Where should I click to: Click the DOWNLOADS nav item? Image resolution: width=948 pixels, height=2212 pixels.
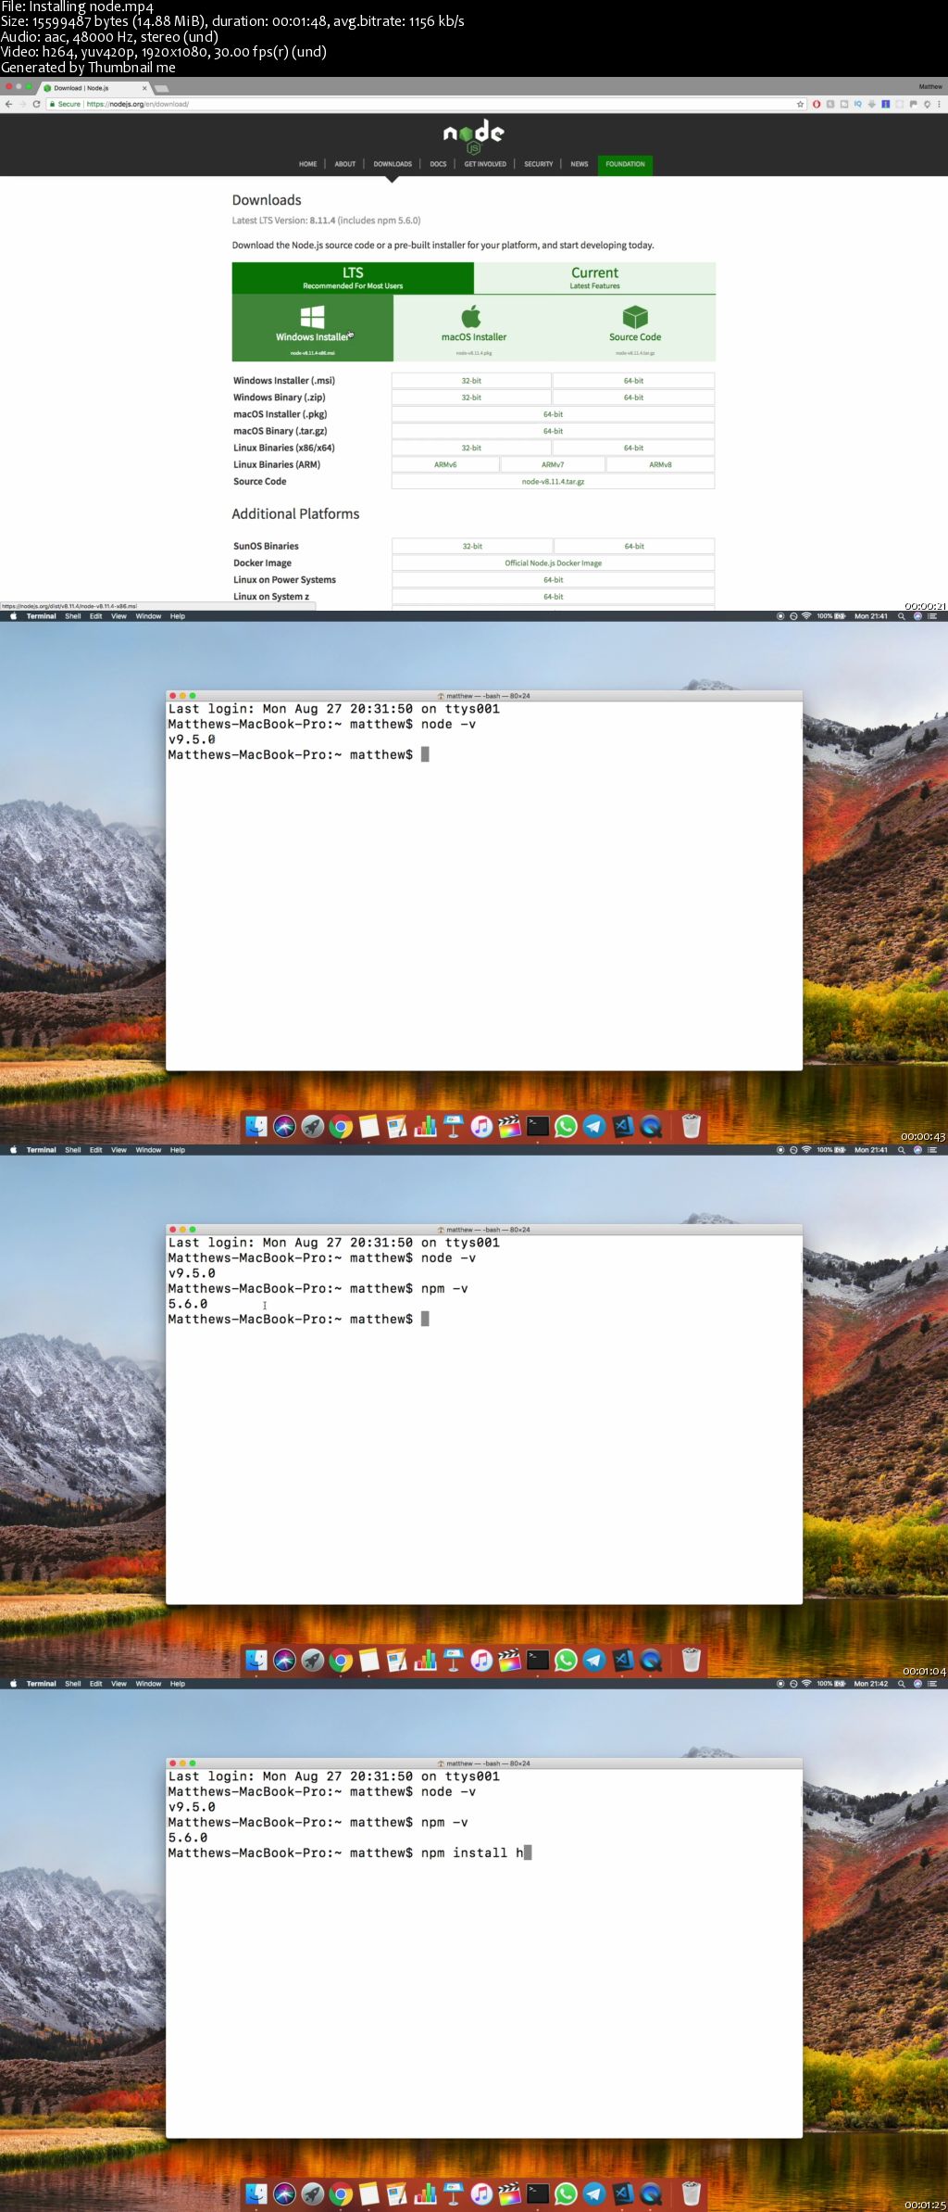click(393, 164)
